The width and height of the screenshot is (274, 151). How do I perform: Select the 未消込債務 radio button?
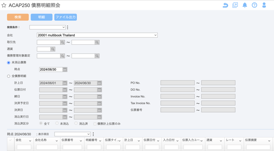(x=9, y=63)
